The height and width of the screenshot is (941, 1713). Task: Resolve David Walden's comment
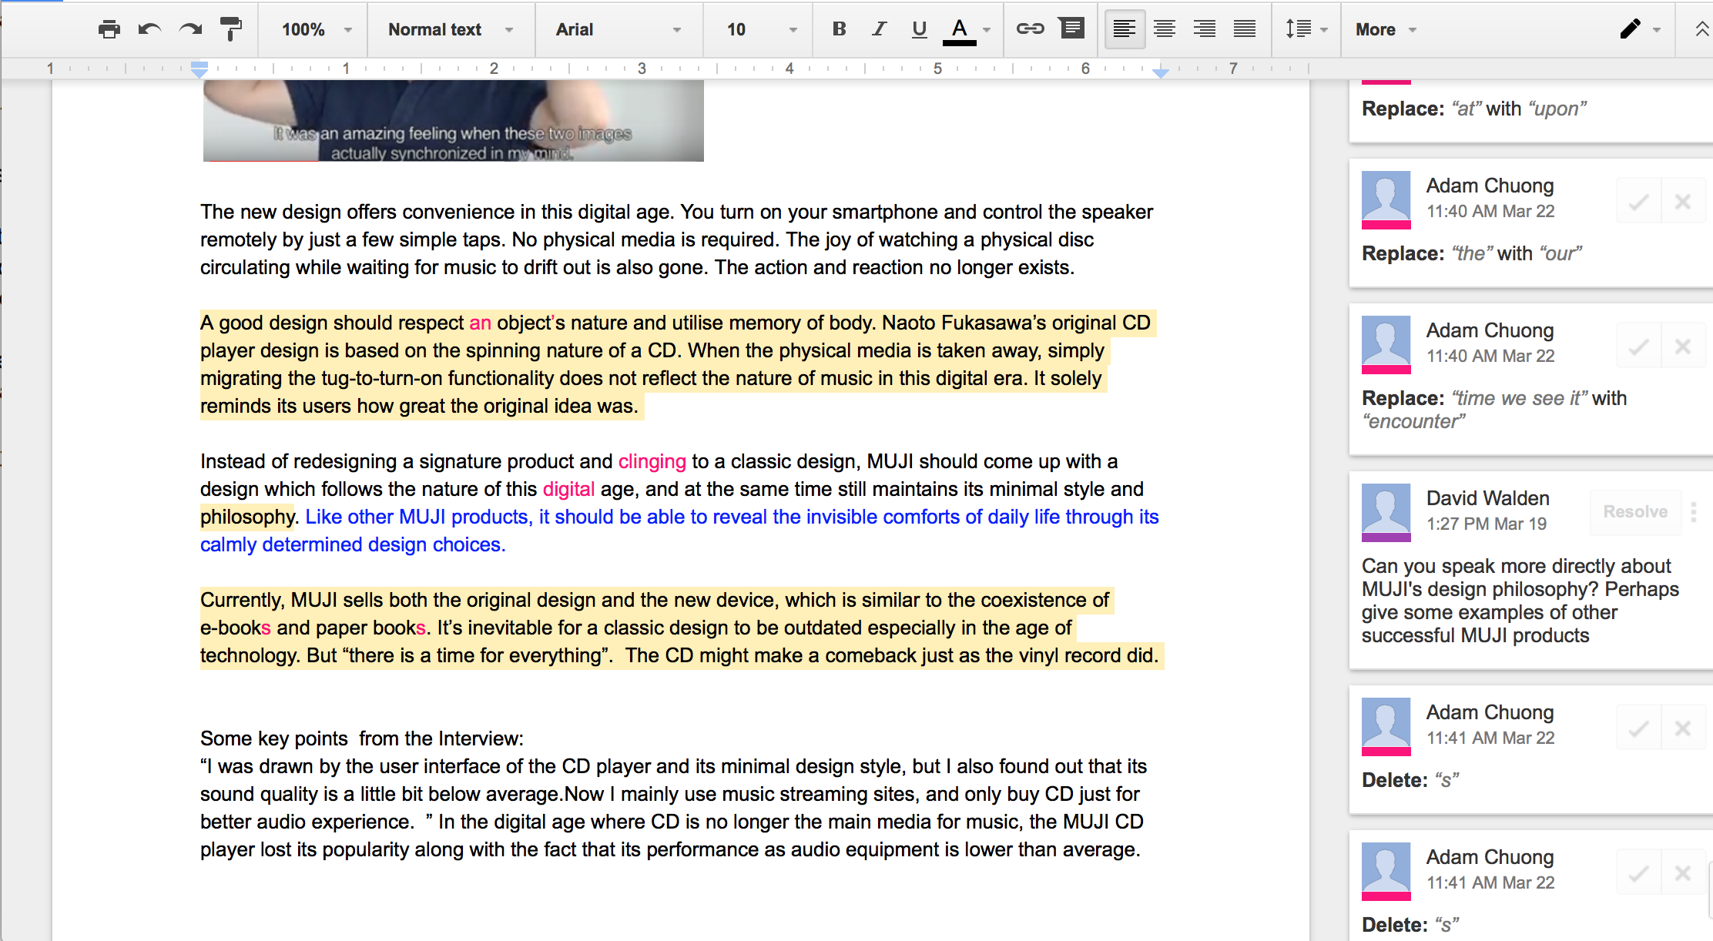click(x=1635, y=511)
